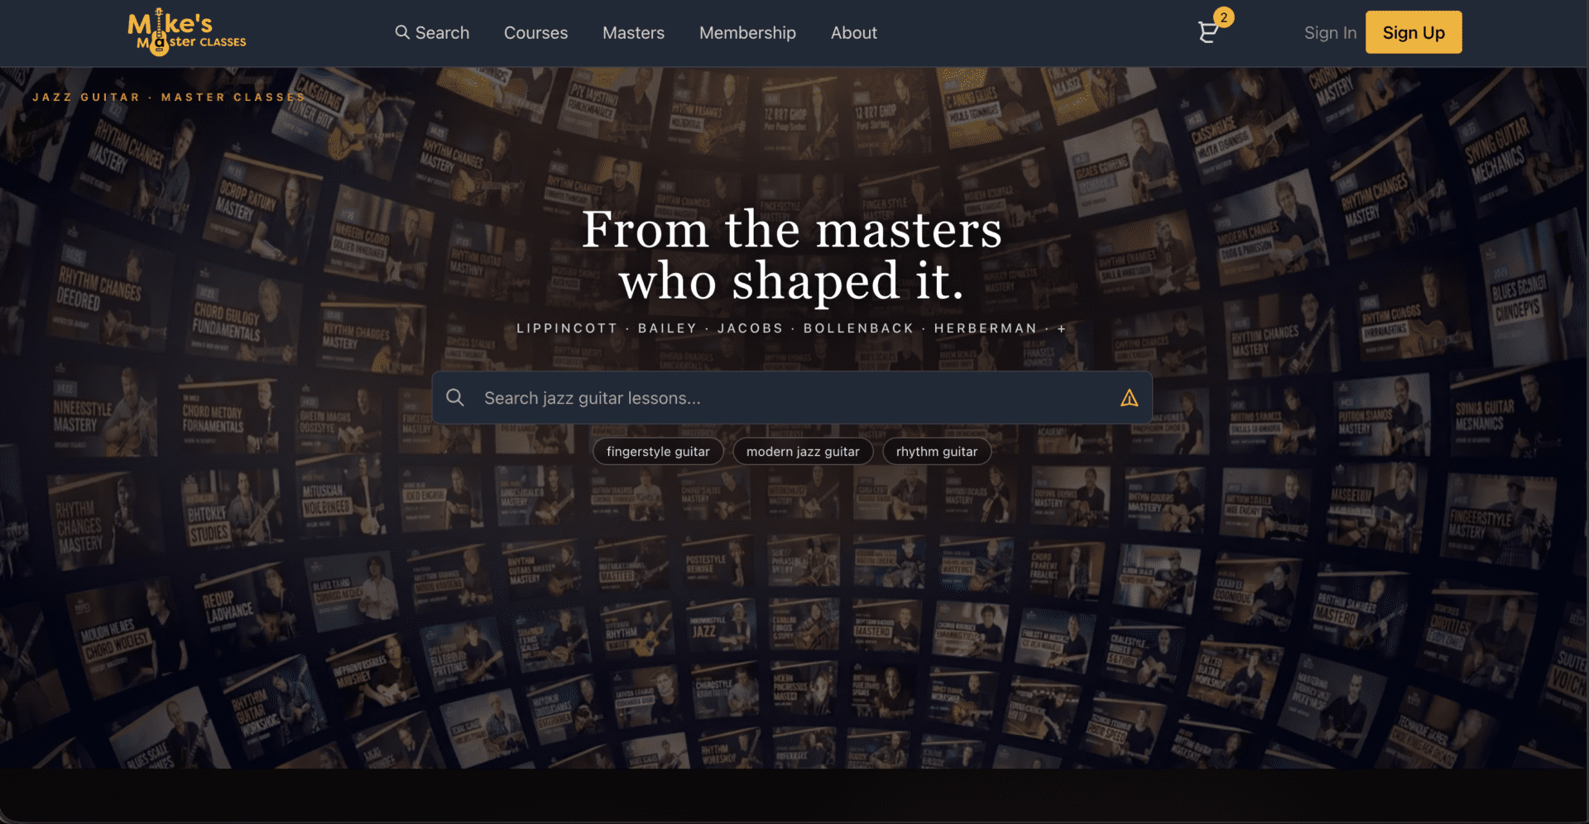The height and width of the screenshot is (824, 1589).
Task: Click the BOLLENBACK name in the masters list
Action: 858,328
